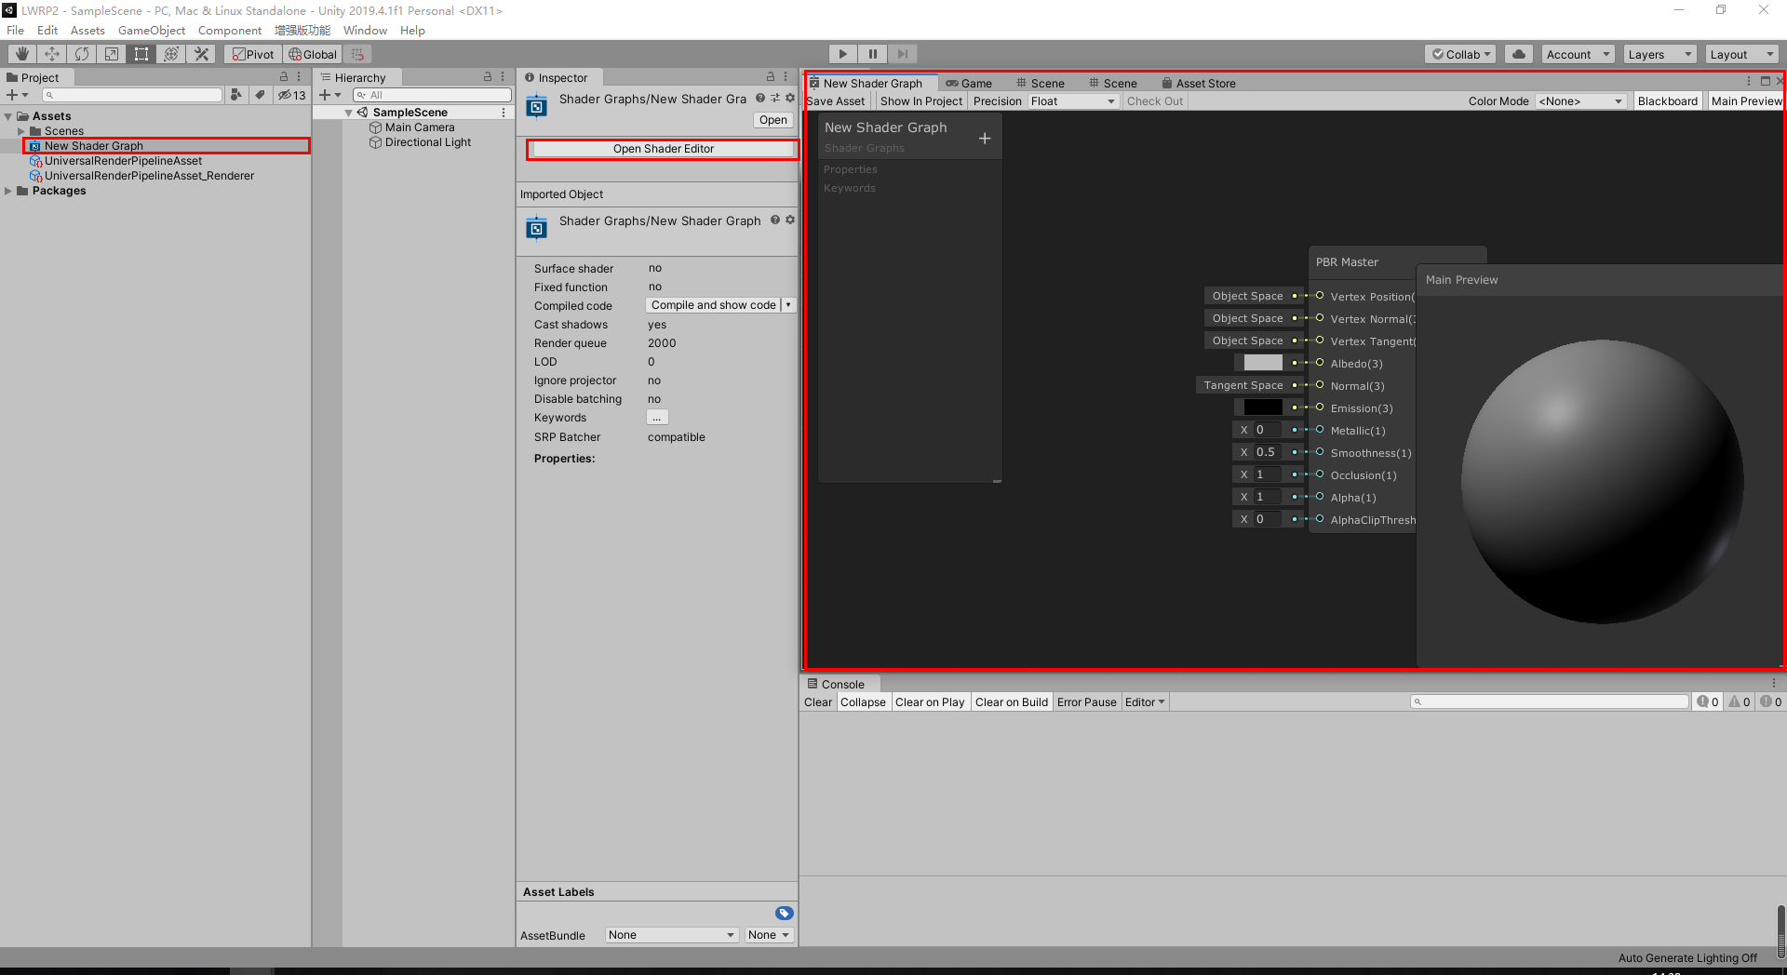Image resolution: width=1787 pixels, height=975 pixels.
Task: Open the AssetBundle None dropdown
Action: [x=670, y=935]
